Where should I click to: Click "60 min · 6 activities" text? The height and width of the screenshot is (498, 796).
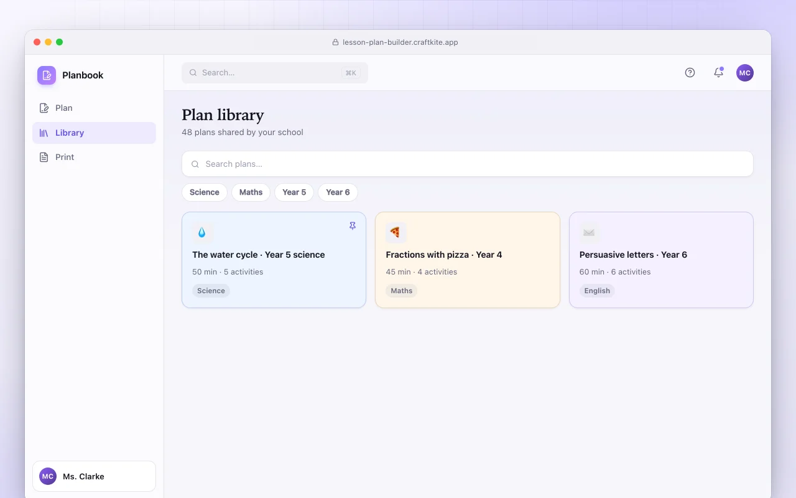tap(615, 272)
